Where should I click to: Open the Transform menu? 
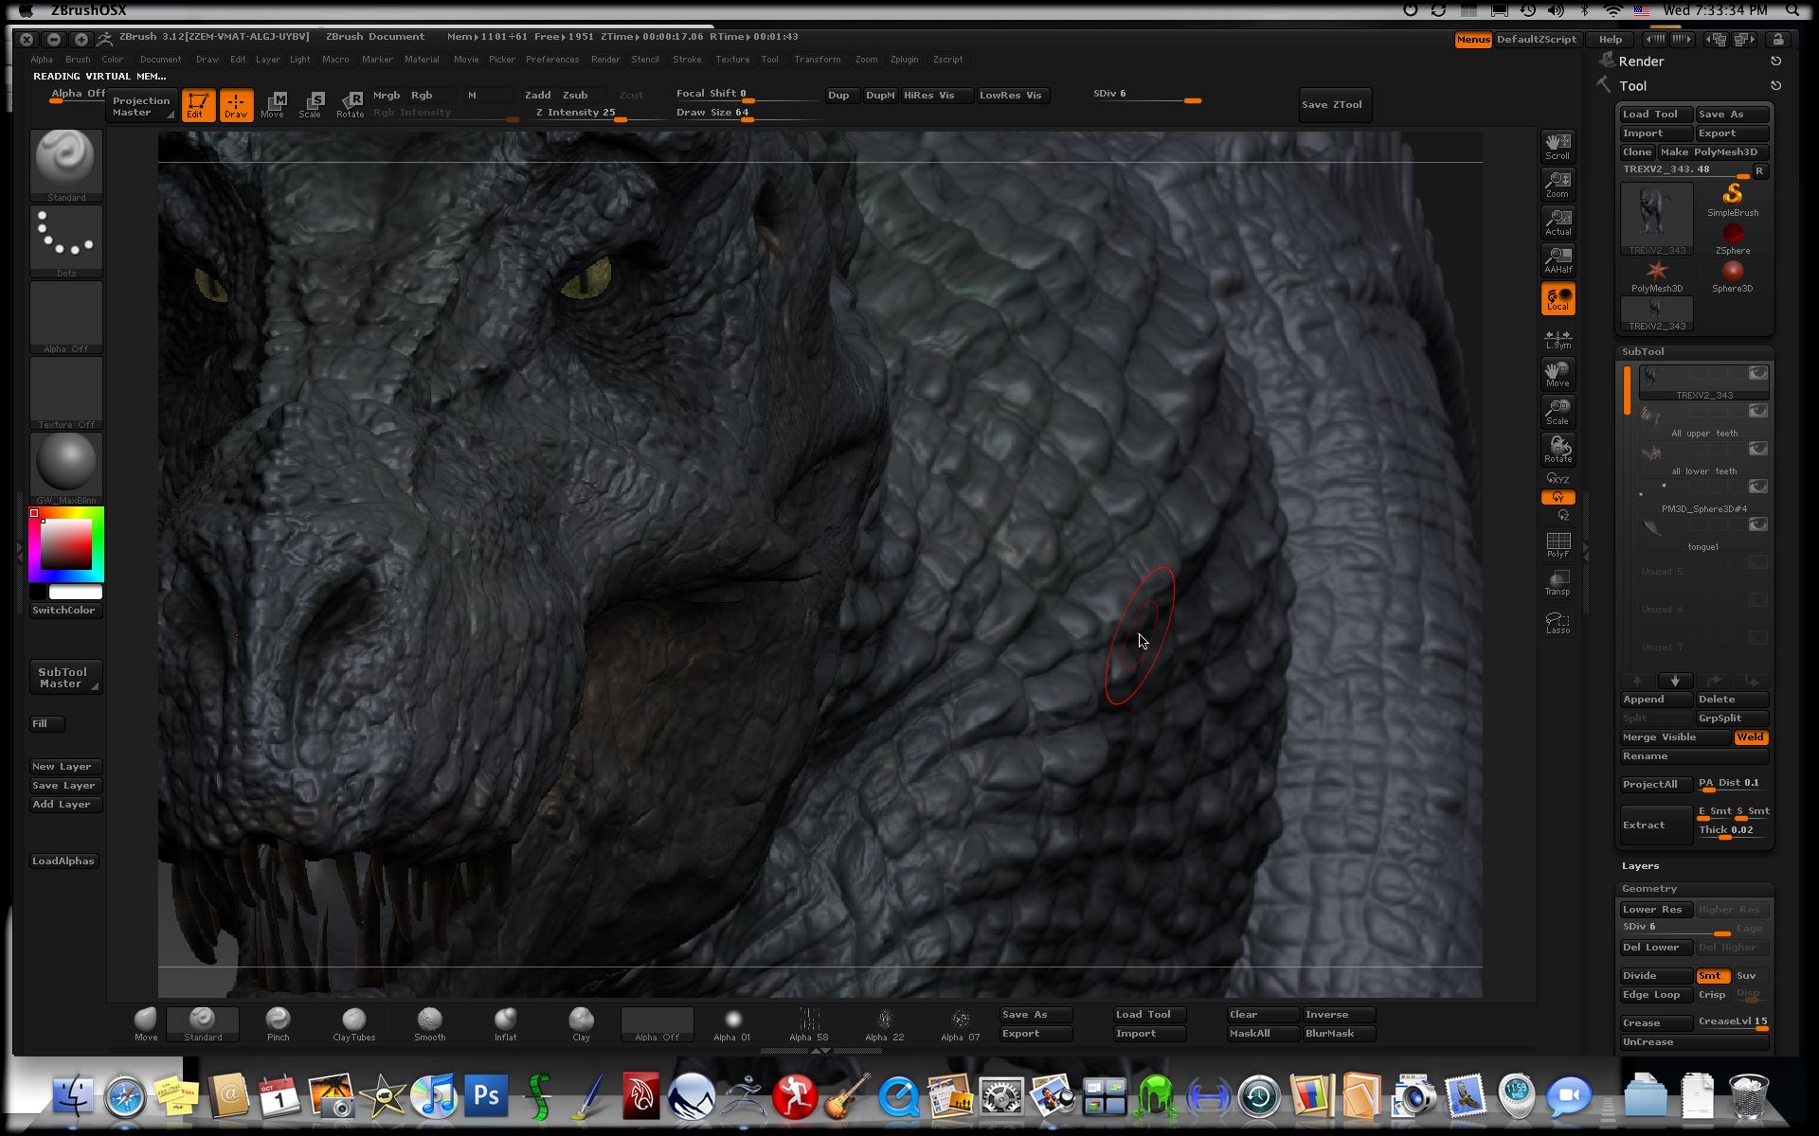coord(817,60)
